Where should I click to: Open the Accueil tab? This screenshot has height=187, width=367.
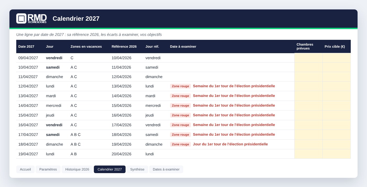point(25,169)
